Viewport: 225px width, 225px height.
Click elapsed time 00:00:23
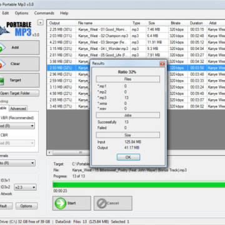pos(60,191)
